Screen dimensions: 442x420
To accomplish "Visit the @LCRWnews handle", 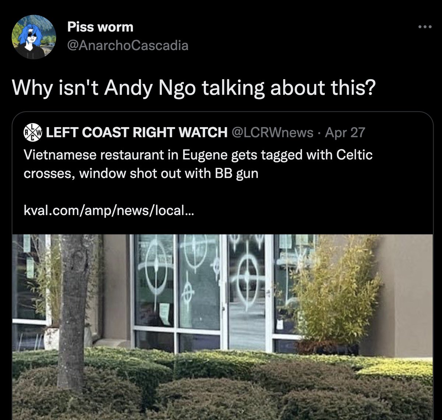I will coord(272,132).
